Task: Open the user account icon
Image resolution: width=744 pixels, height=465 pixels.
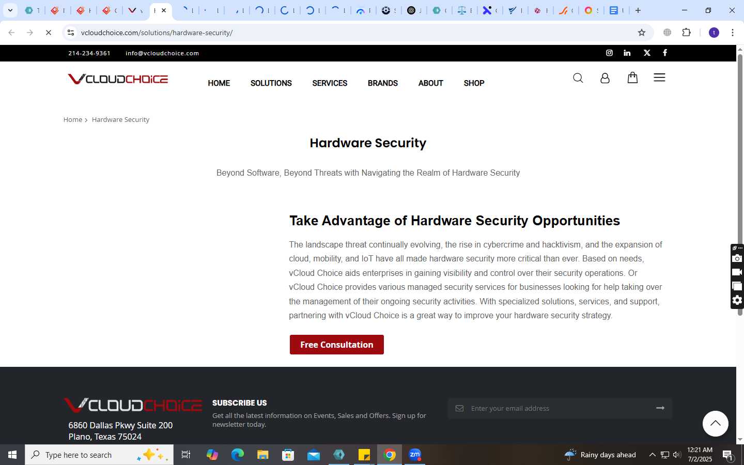Action: coord(605,78)
